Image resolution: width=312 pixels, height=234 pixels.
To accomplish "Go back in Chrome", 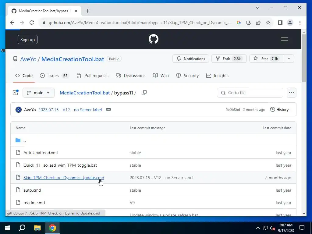I will pyautogui.click(x=12, y=23).
